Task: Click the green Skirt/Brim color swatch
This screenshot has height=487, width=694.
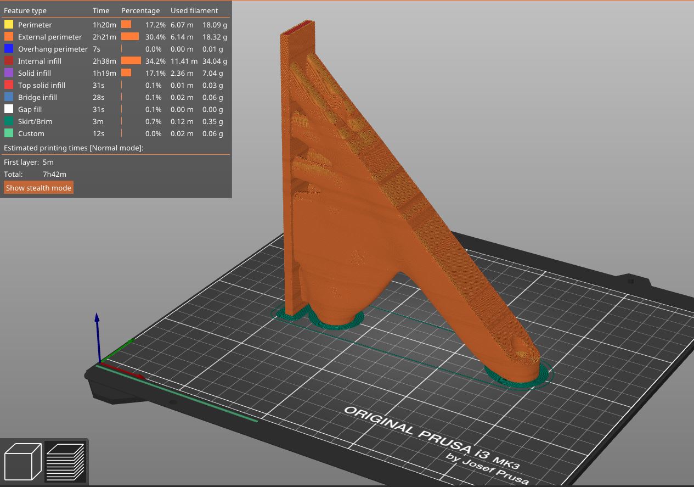Action: (8, 121)
